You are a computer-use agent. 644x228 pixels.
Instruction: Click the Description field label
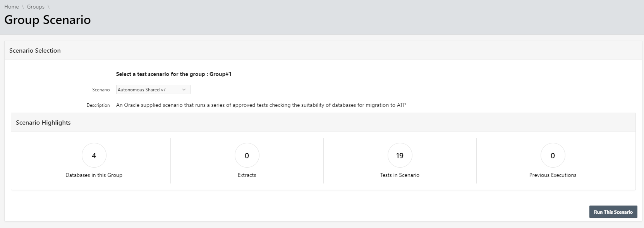(98, 105)
